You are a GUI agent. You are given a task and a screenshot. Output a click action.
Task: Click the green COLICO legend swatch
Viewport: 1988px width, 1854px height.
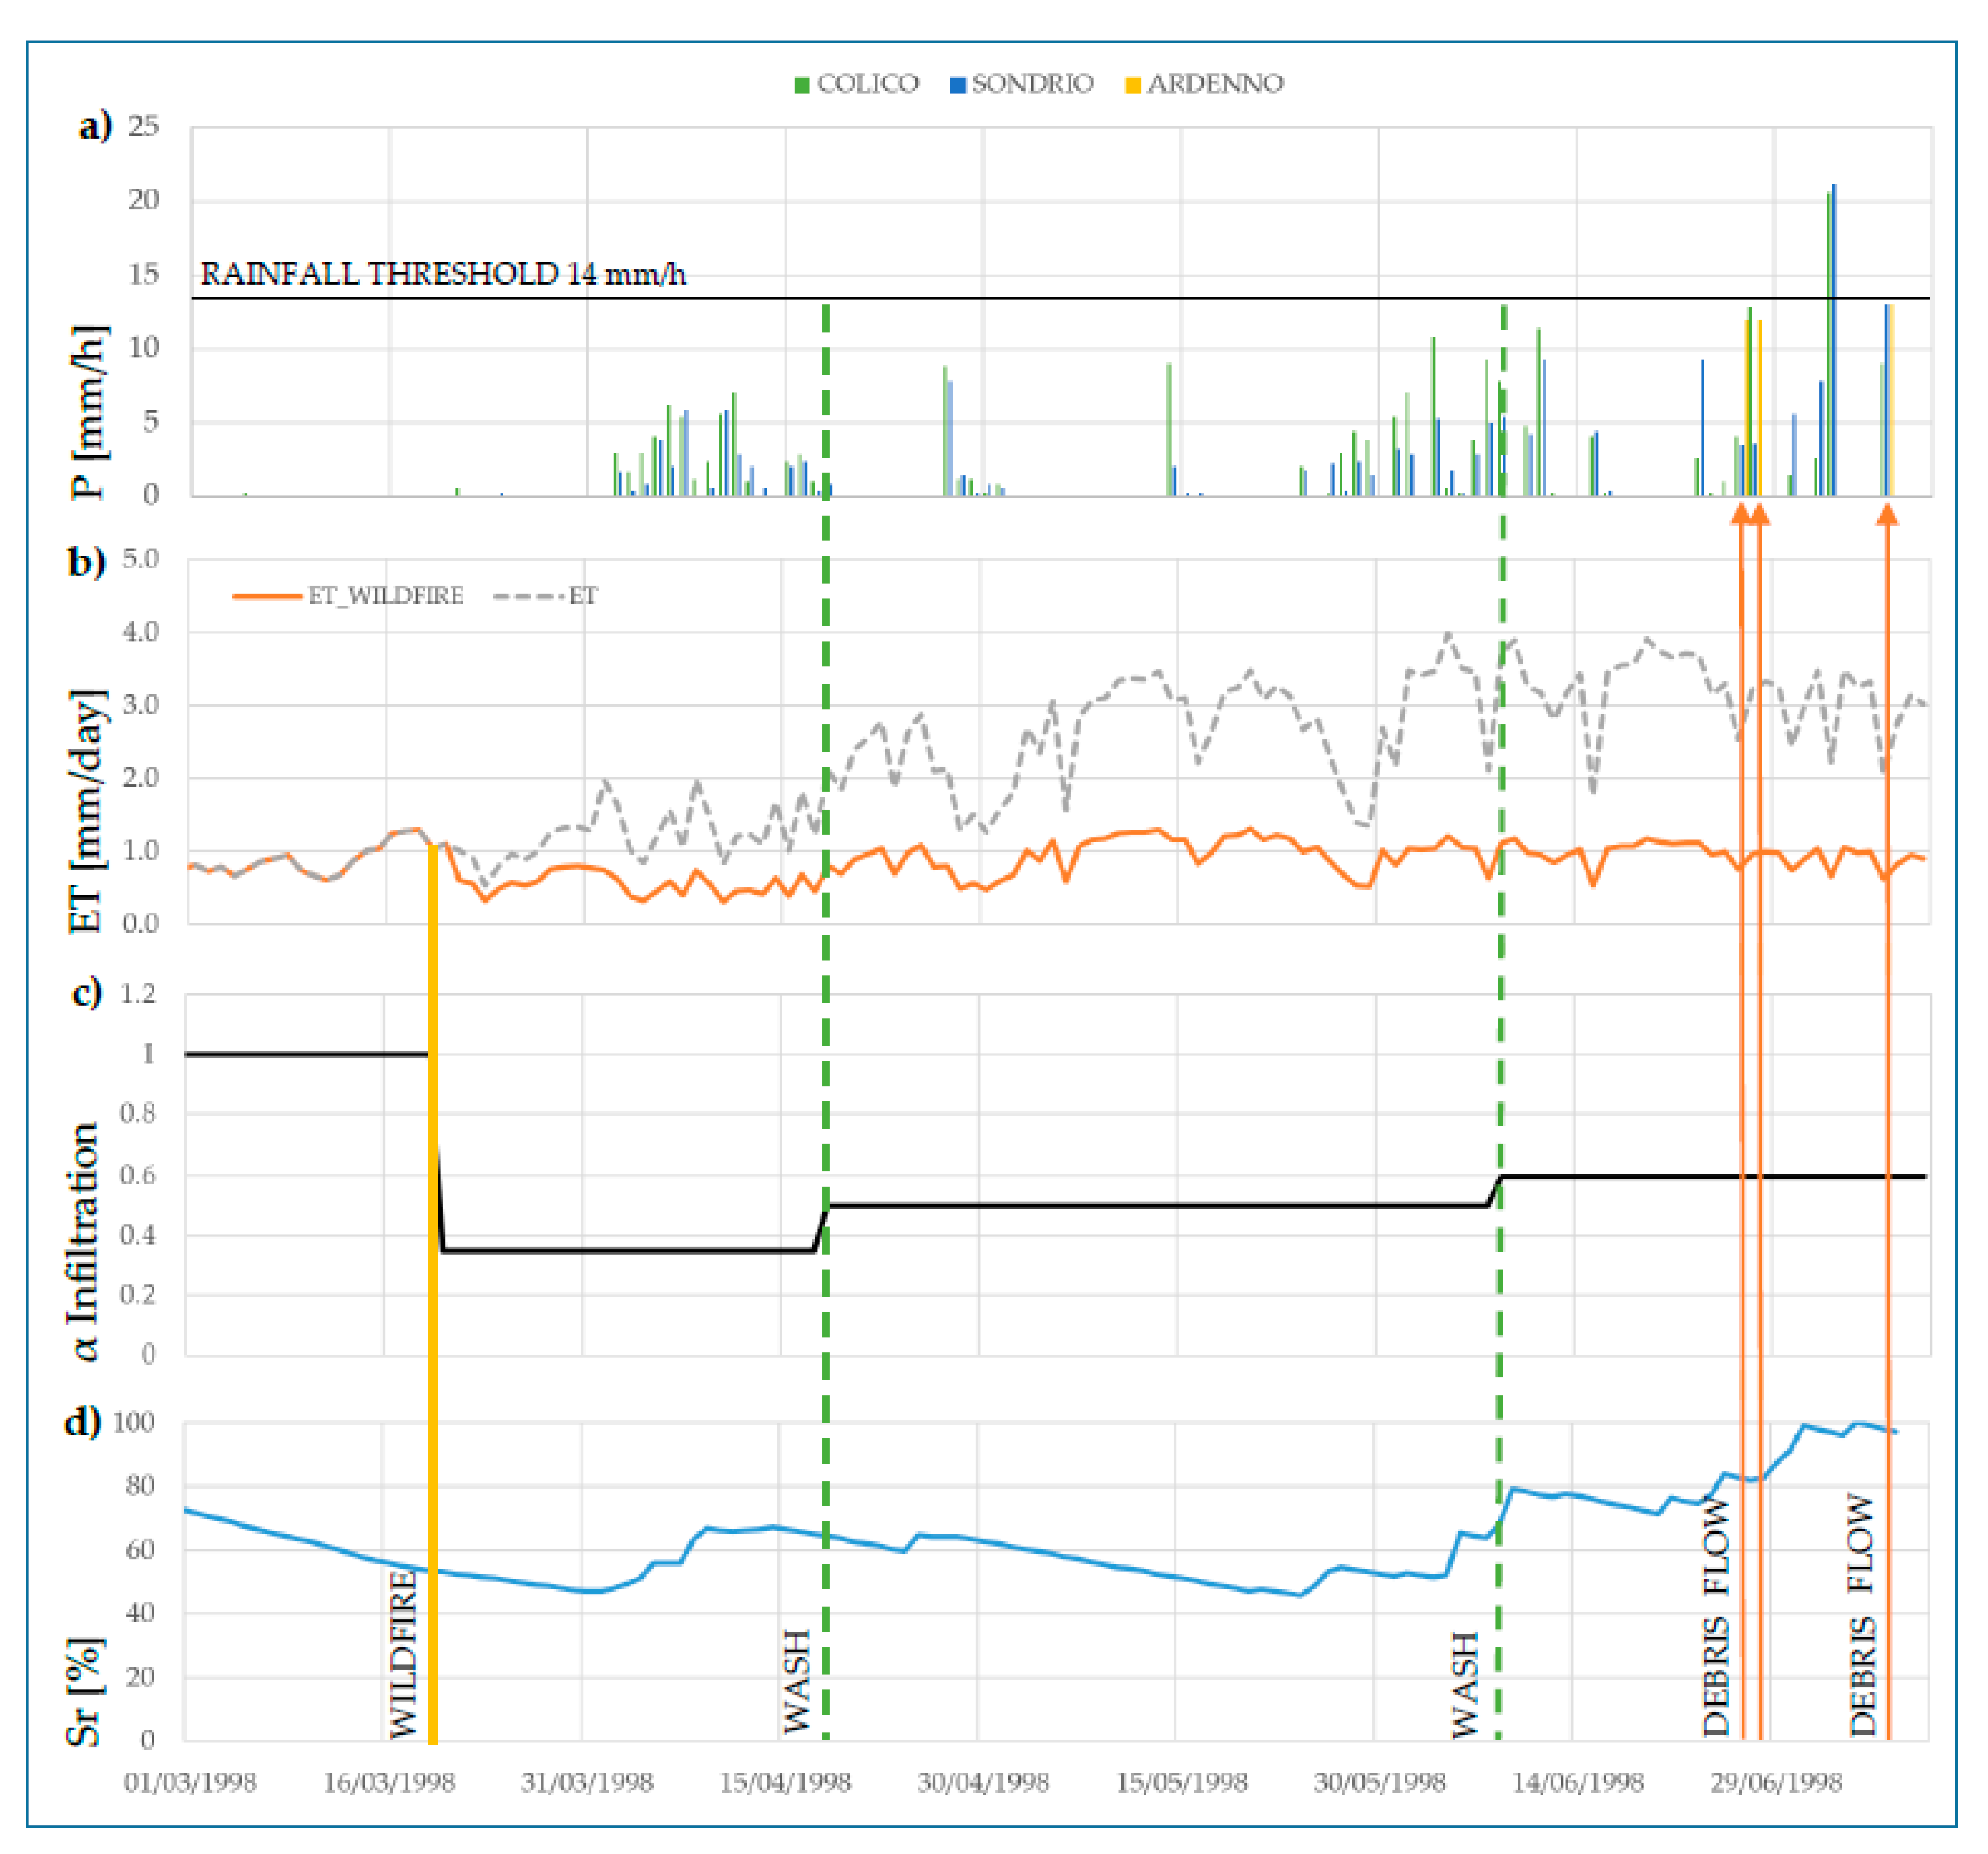click(802, 85)
